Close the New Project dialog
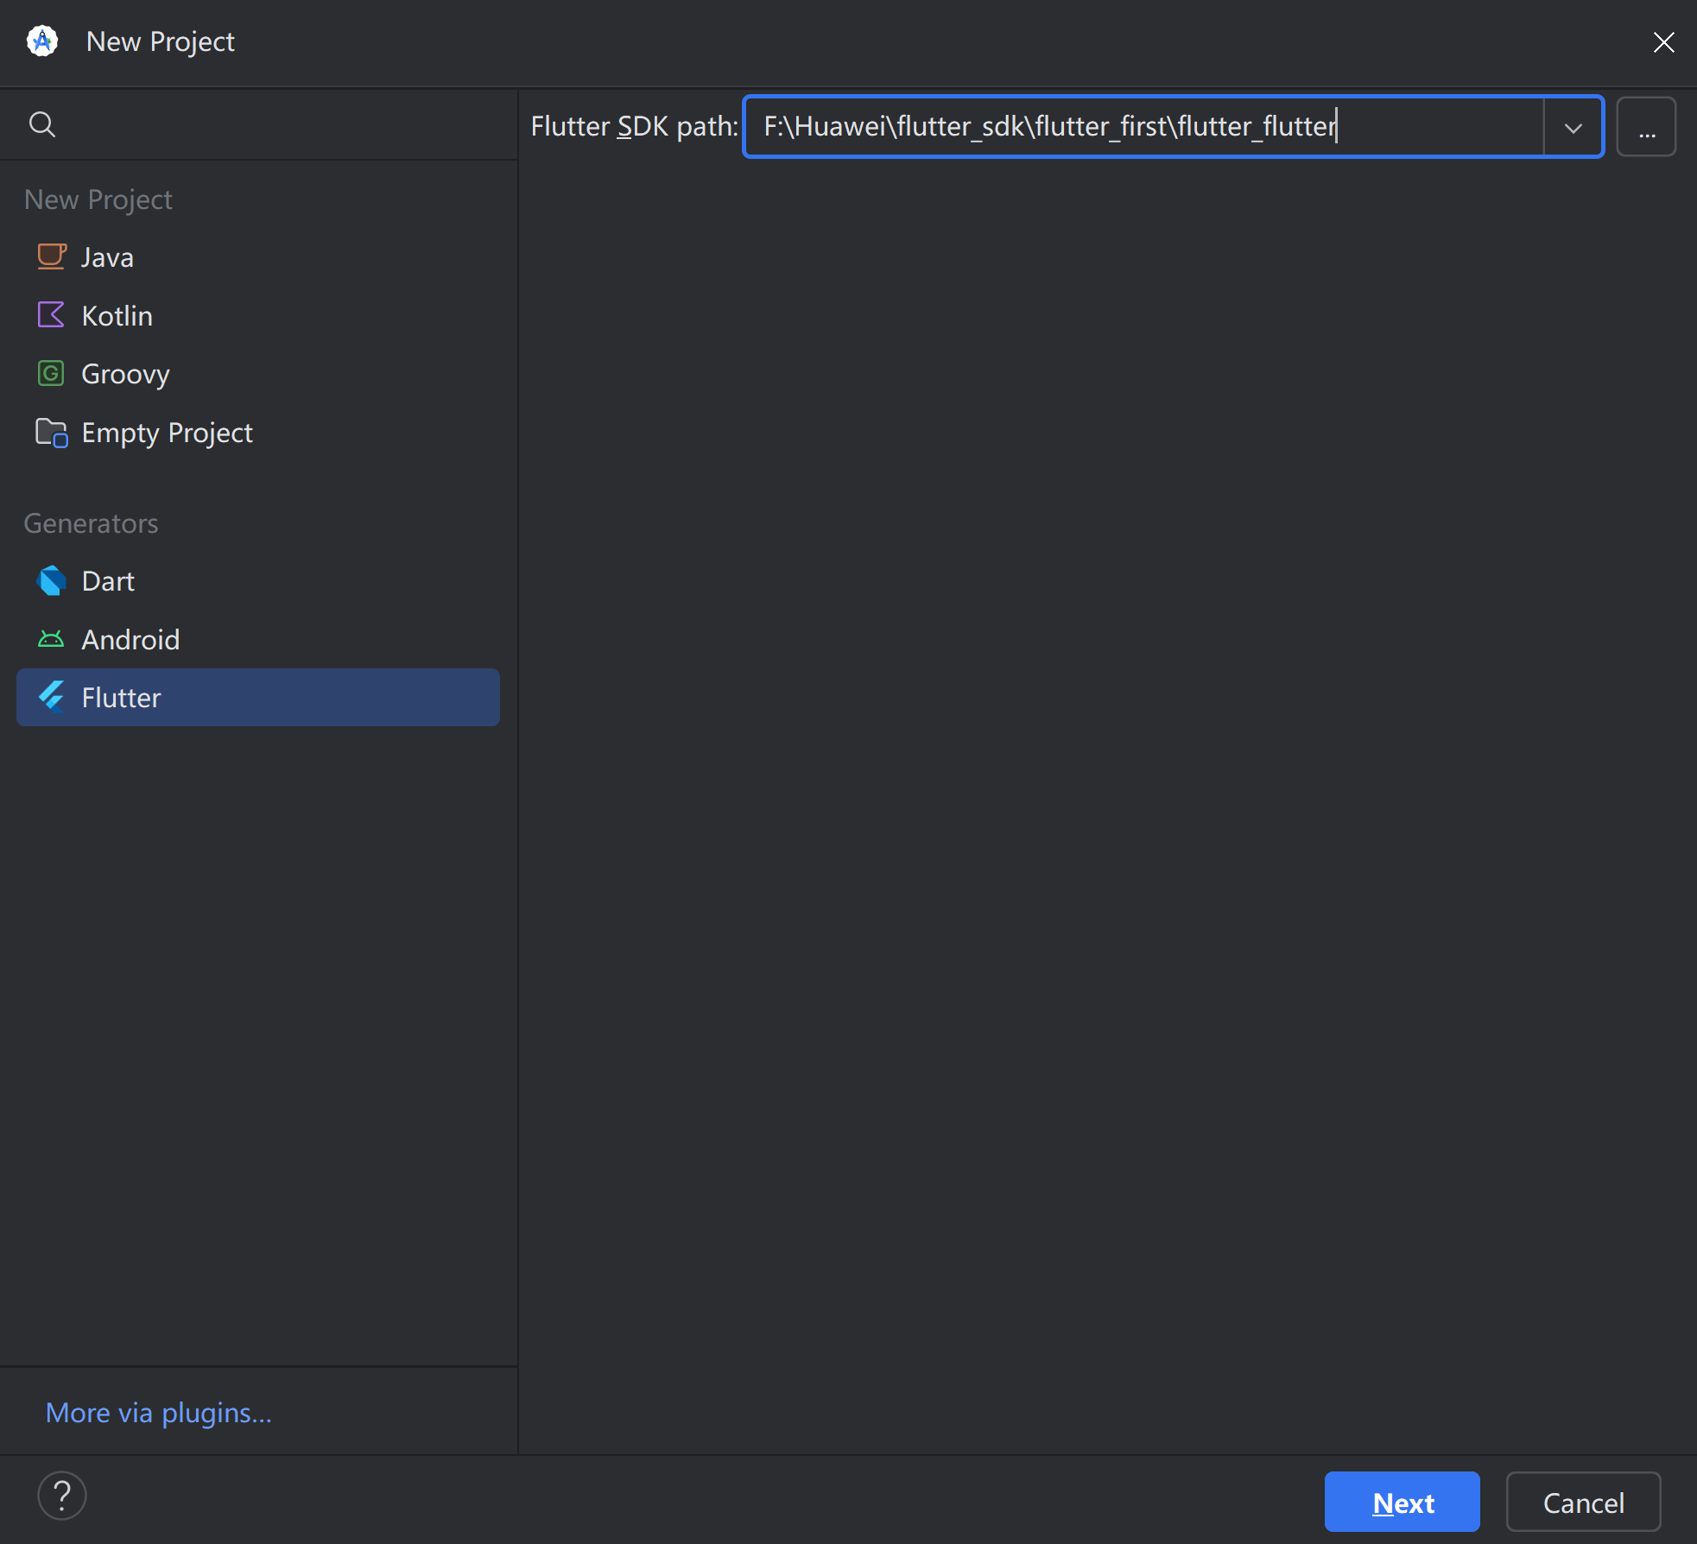 [x=1663, y=41]
